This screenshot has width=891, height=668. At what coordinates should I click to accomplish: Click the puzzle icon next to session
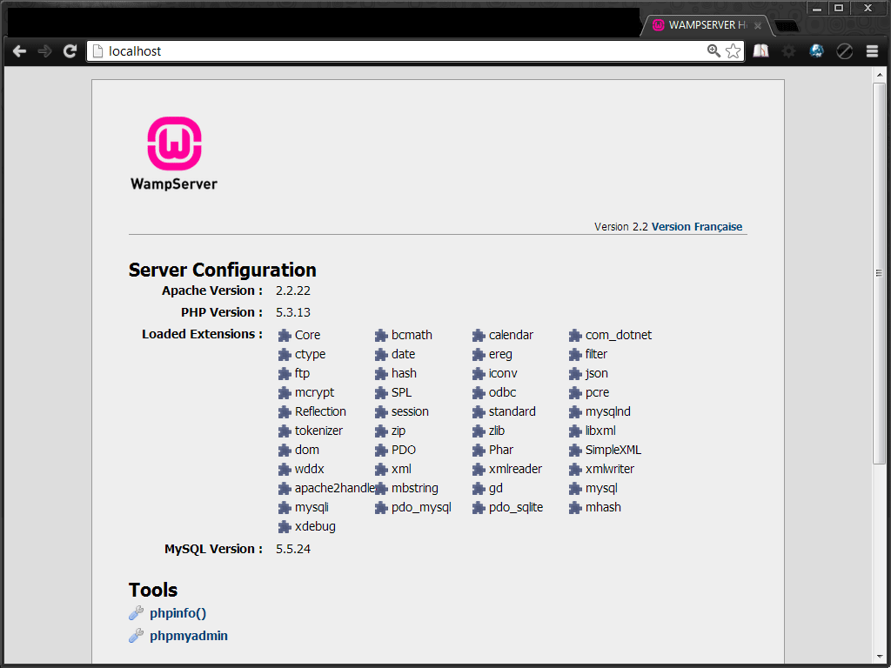[381, 411]
